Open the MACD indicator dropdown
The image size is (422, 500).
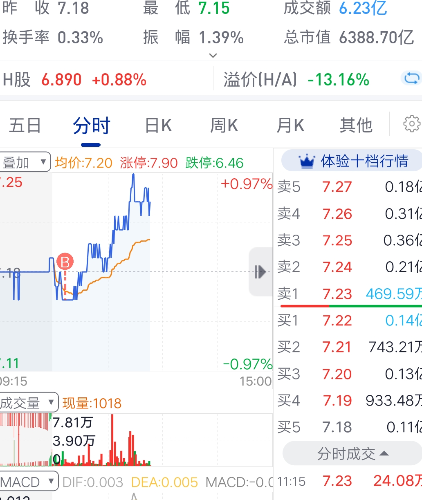click(29, 482)
